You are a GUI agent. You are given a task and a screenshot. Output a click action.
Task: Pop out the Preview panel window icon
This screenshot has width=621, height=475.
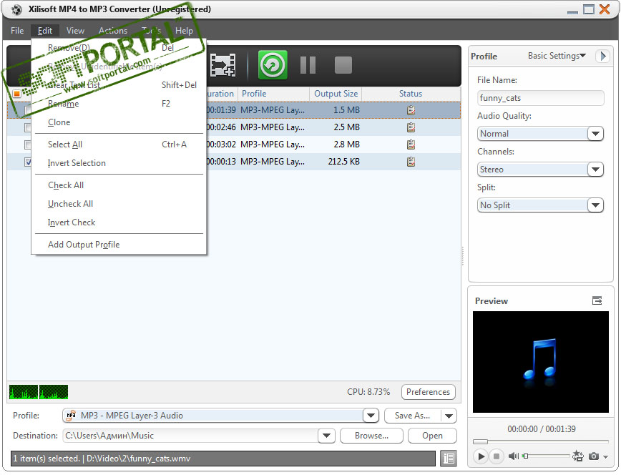[597, 300]
